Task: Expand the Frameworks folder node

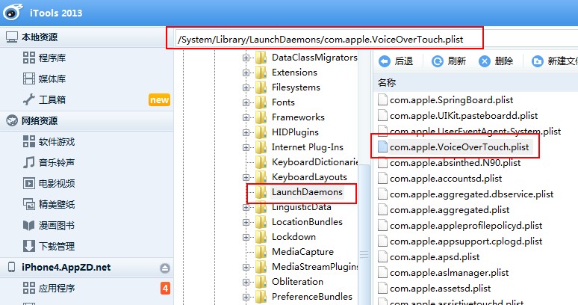Action: [246, 117]
